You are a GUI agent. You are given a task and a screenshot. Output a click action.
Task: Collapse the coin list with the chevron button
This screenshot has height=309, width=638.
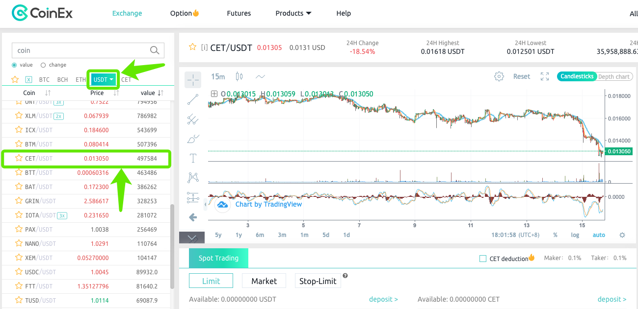coord(192,237)
